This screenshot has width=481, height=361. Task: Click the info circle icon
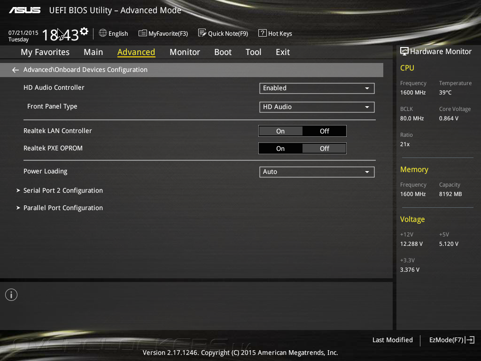[11, 295]
